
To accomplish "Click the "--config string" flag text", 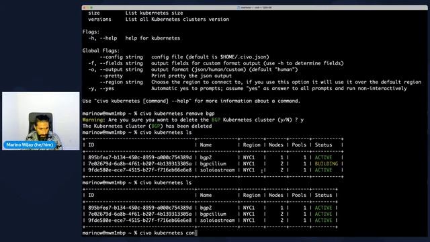I will click(121, 57).
